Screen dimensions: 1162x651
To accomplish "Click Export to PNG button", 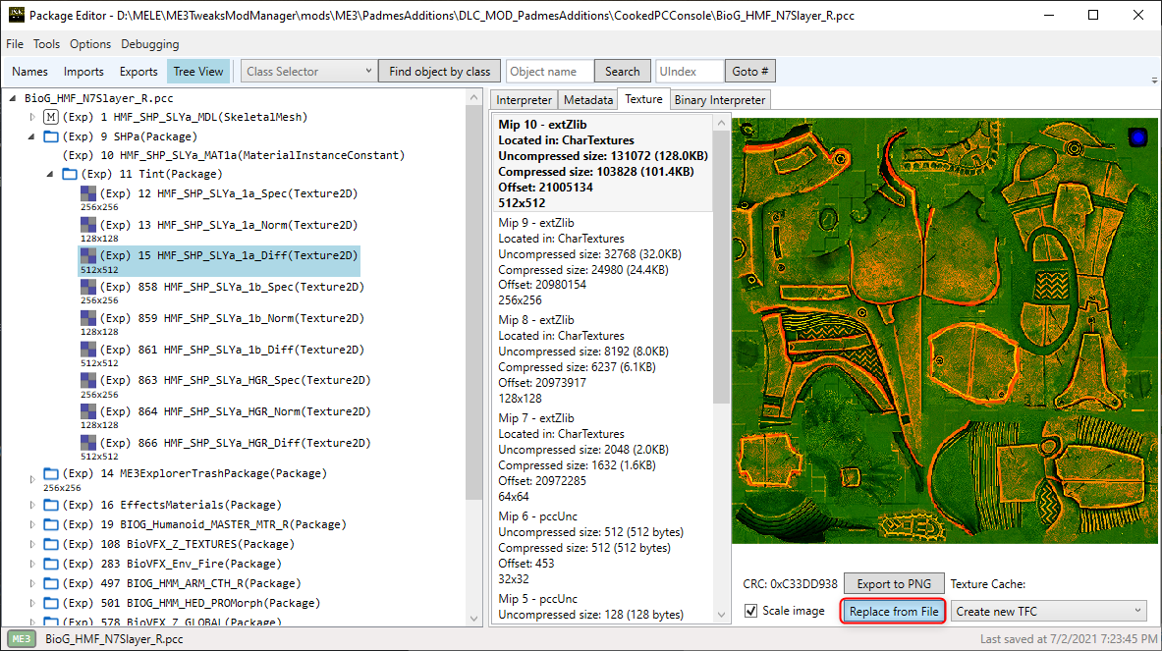I will coord(894,583).
